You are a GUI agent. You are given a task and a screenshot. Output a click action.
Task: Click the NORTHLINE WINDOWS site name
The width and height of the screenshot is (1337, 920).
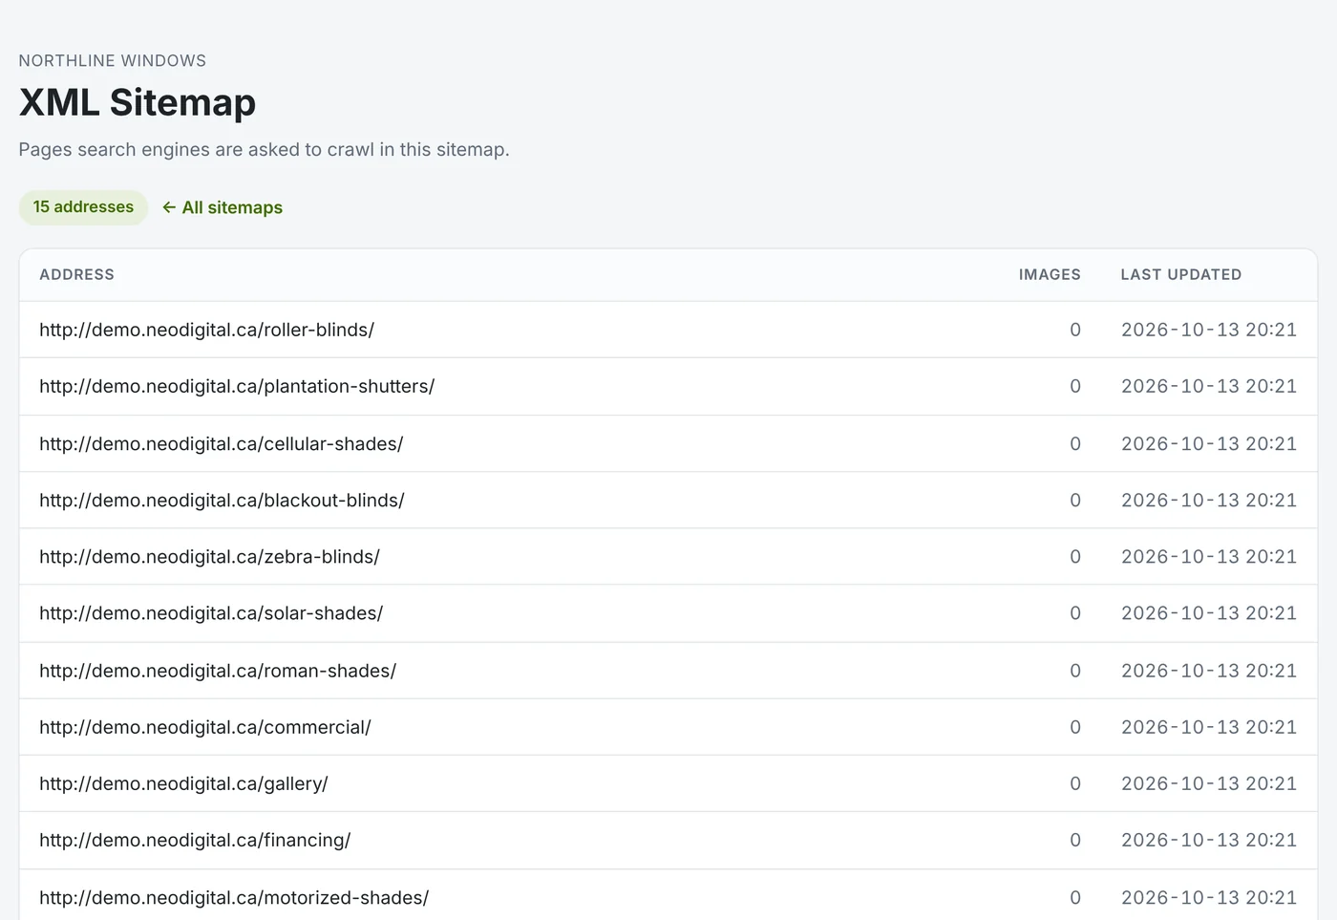pos(113,60)
